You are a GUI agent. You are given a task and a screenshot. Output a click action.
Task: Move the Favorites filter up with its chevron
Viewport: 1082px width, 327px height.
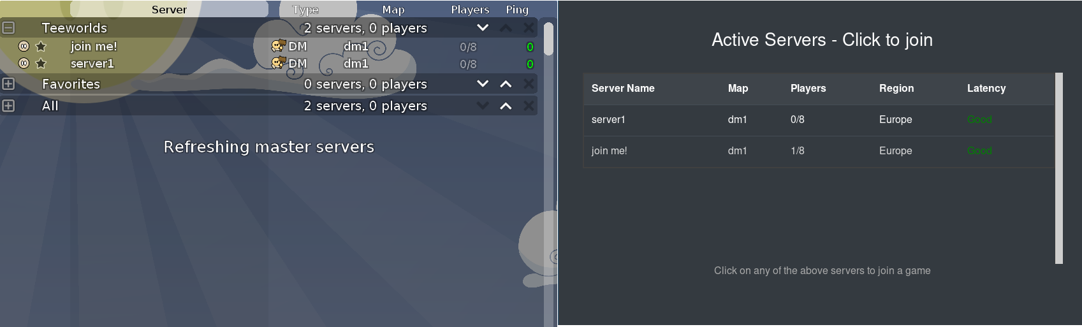(506, 84)
